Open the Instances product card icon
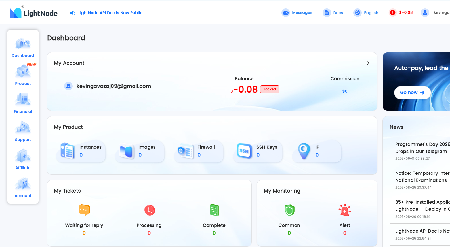 coord(68,151)
